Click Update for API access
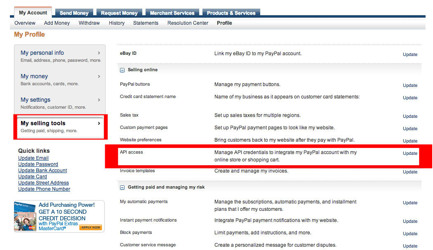The width and height of the screenshot is (433, 250). [x=410, y=153]
